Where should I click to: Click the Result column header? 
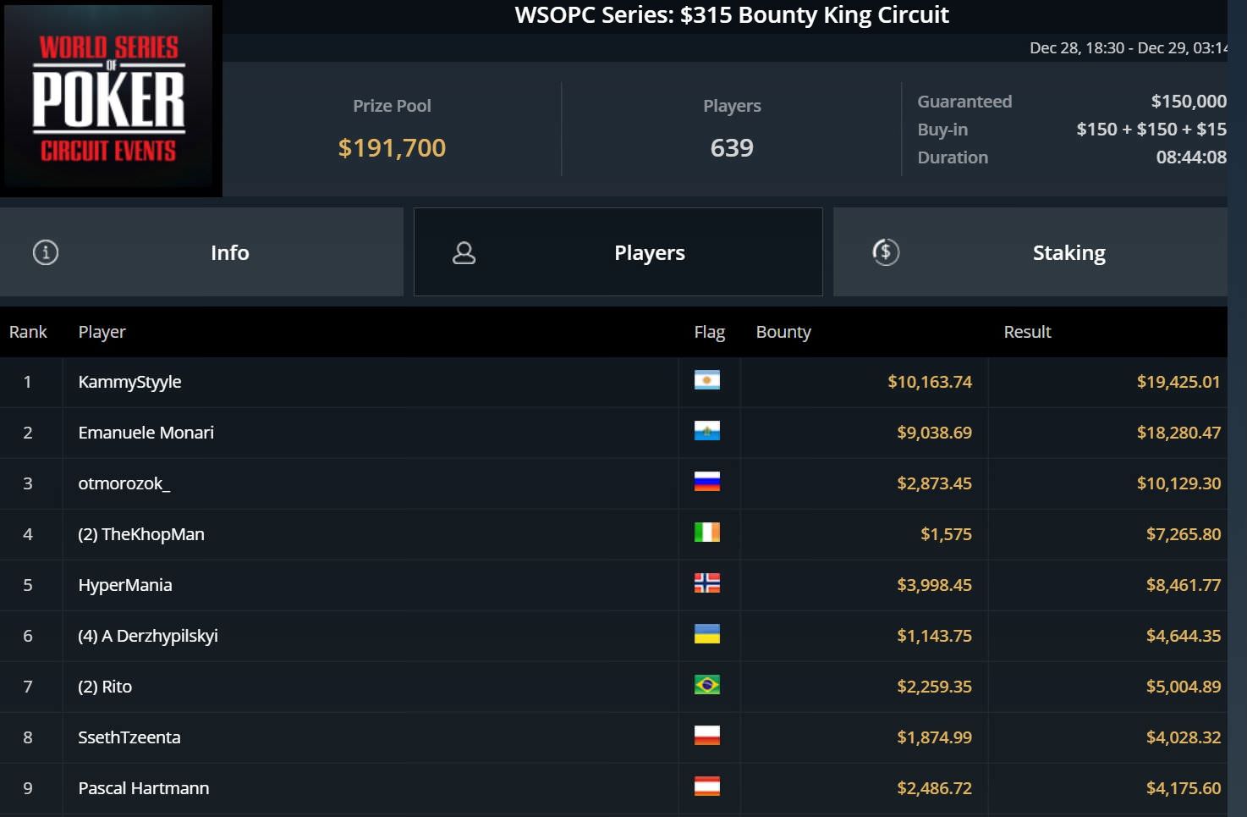tap(1027, 332)
